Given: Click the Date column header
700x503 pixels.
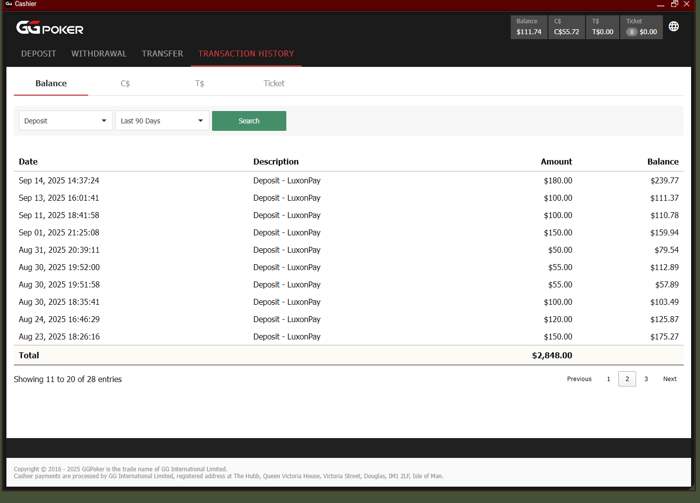Looking at the screenshot, I should pos(28,162).
